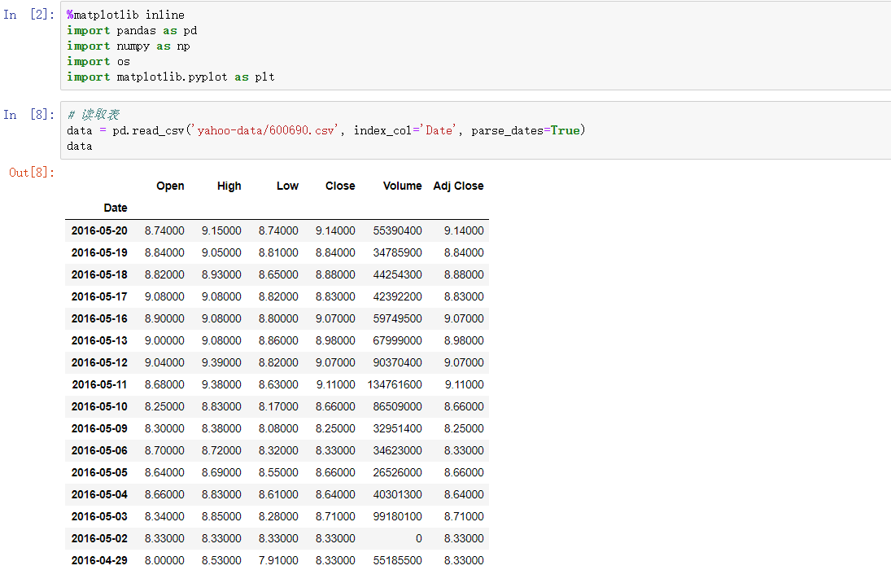Screen dimensions: 891x570
Task: Click High value 9.39000
Action: [221, 362]
